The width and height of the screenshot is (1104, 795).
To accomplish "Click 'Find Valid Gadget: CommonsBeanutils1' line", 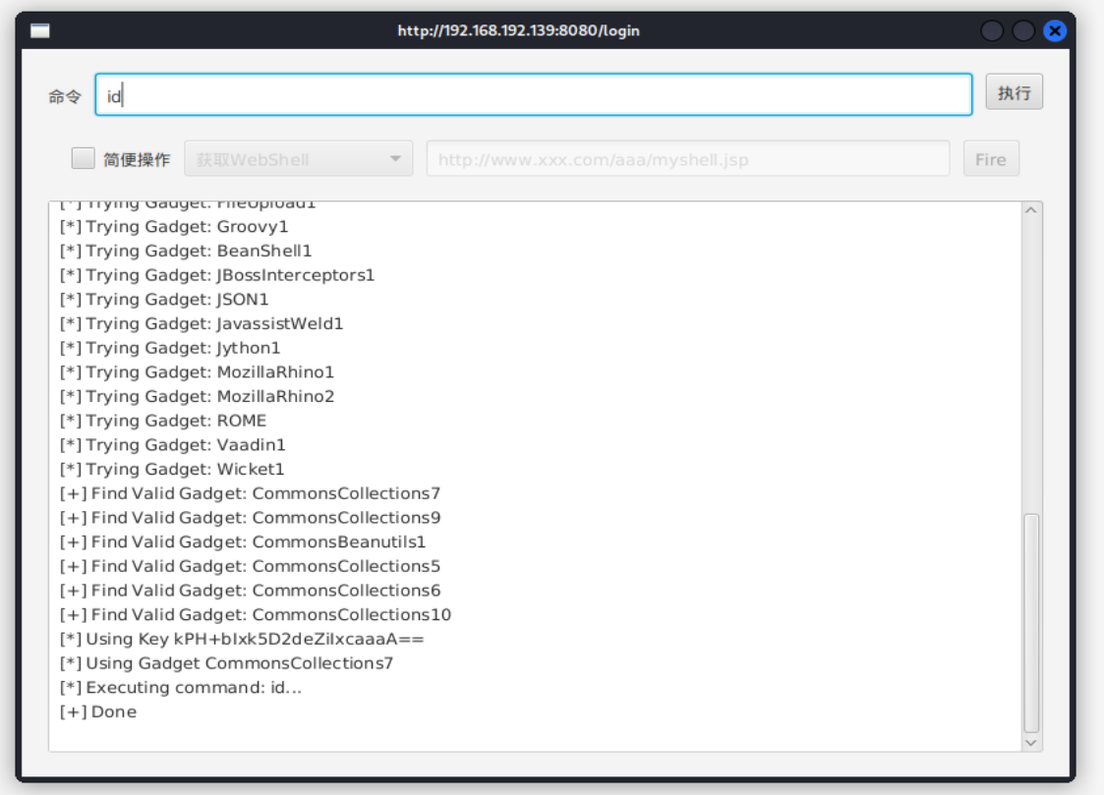I will click(243, 541).
